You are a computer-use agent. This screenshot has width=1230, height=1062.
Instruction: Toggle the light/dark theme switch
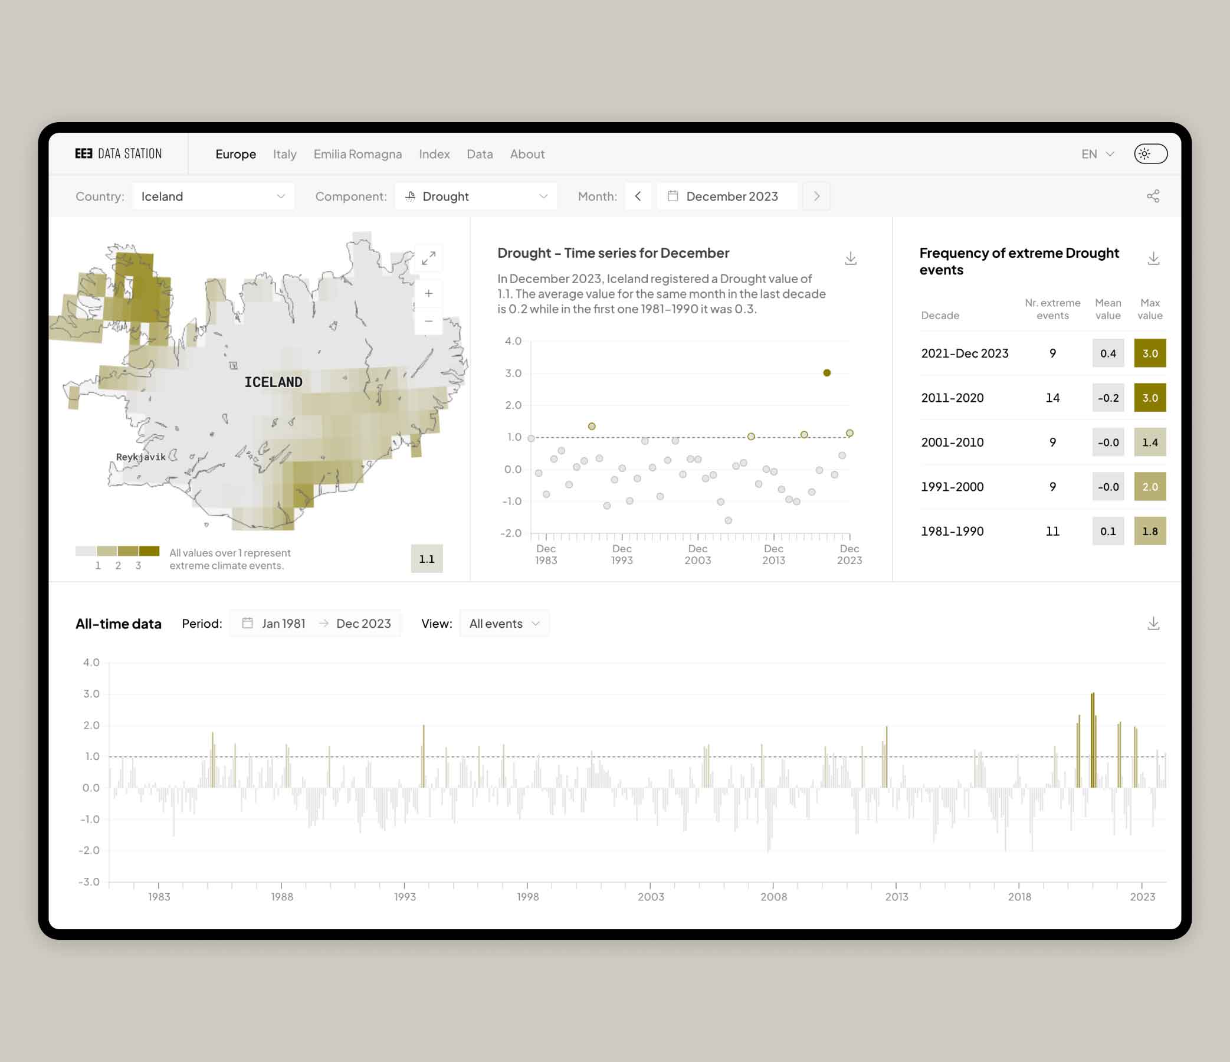(x=1150, y=154)
